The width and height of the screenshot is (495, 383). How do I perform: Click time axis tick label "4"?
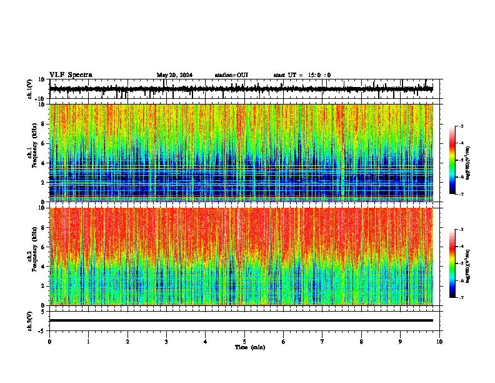[206, 342]
